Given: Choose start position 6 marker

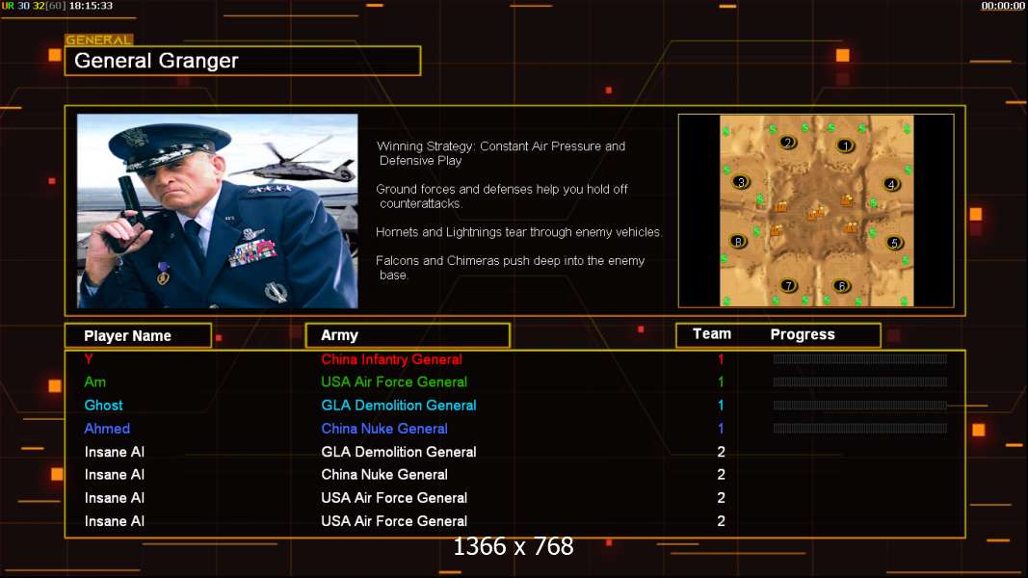Looking at the screenshot, I should 841,286.
